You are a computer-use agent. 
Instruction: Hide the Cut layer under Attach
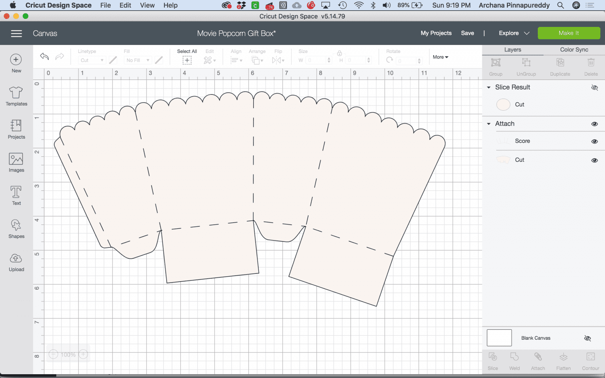click(594, 160)
